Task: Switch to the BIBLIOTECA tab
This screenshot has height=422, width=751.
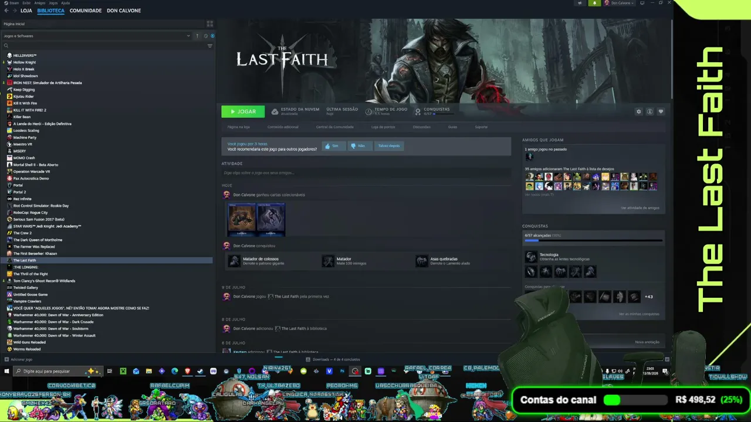Action: 50,11
